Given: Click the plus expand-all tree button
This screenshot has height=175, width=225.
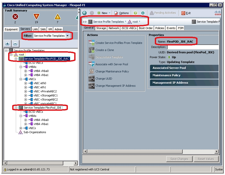Looking at the screenshot, I should [x=7, y=44].
